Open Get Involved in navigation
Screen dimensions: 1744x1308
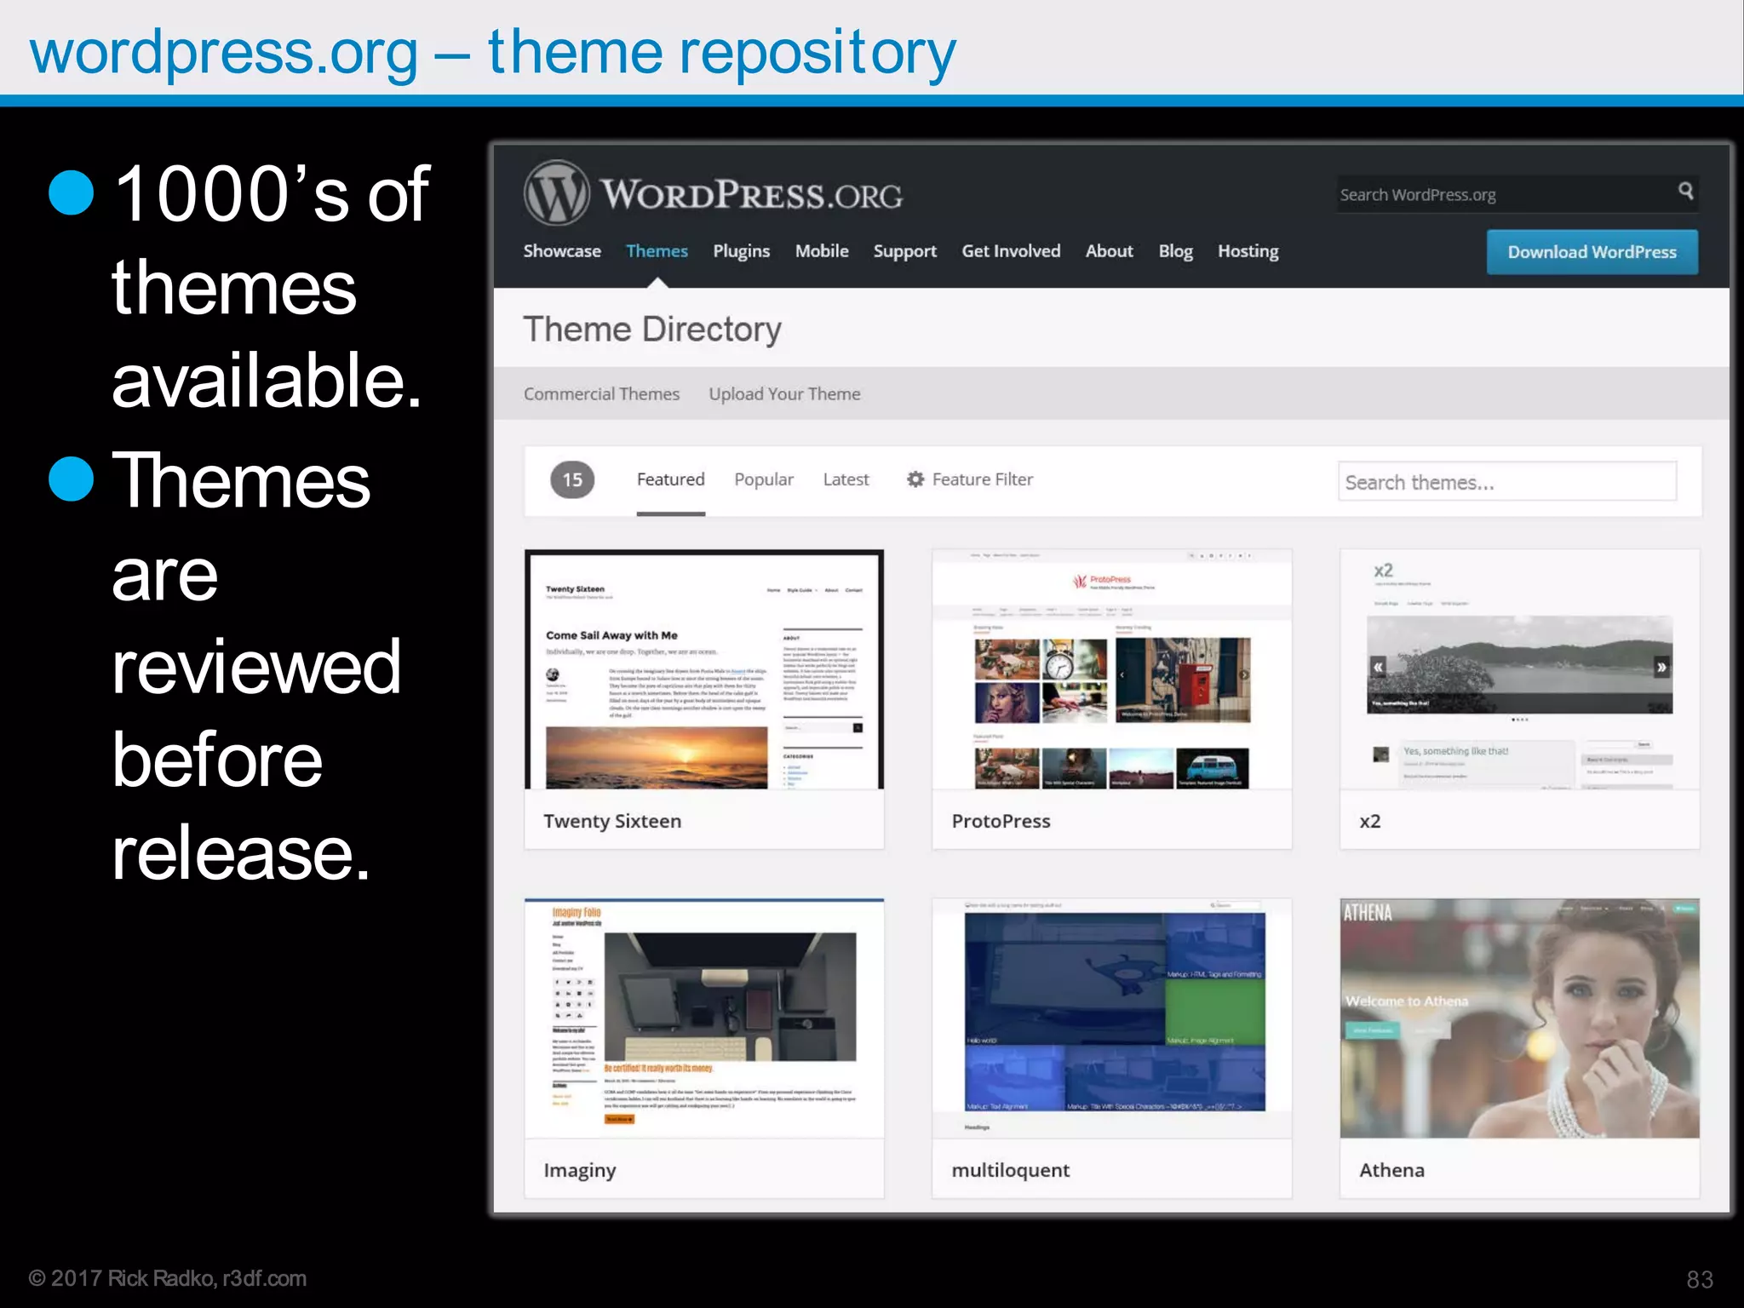click(x=1011, y=251)
